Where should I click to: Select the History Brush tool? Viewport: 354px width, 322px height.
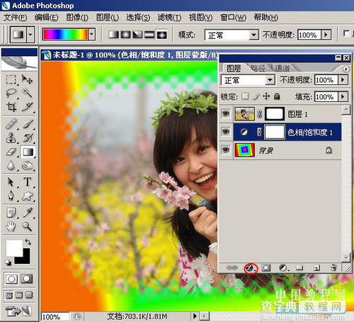(27, 138)
